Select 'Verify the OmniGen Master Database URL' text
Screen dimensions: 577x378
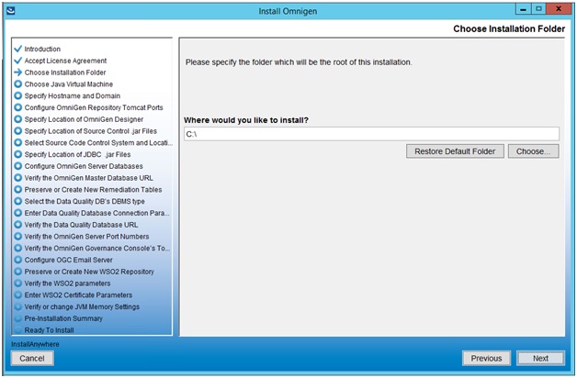89,178
